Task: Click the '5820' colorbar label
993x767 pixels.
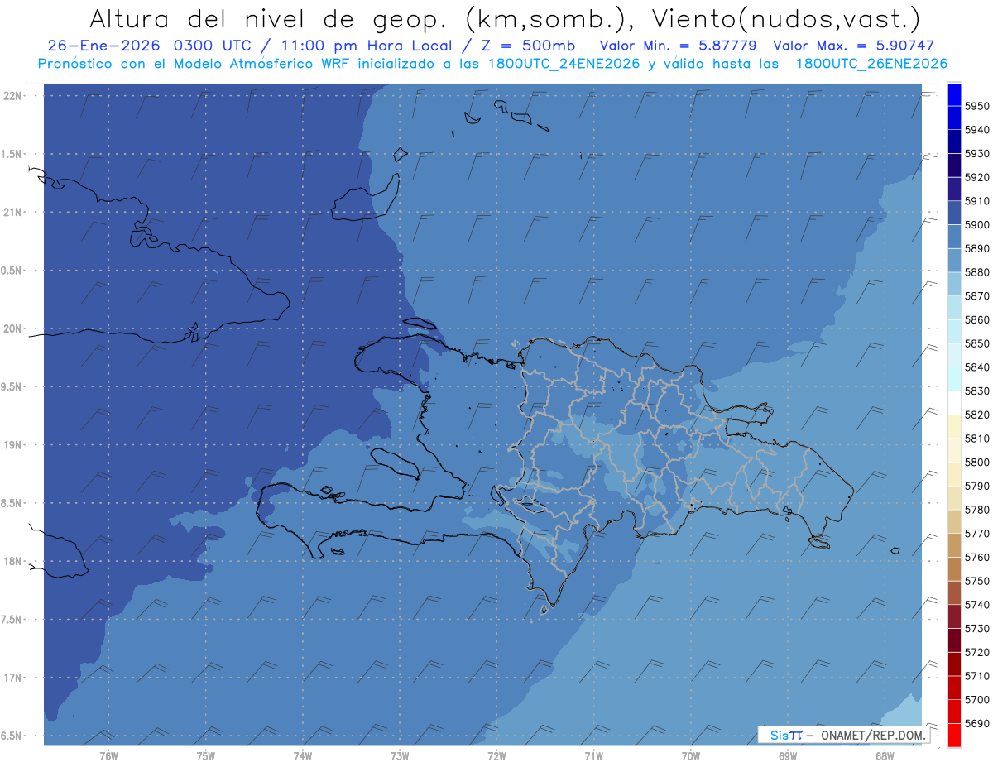Action: tap(977, 415)
